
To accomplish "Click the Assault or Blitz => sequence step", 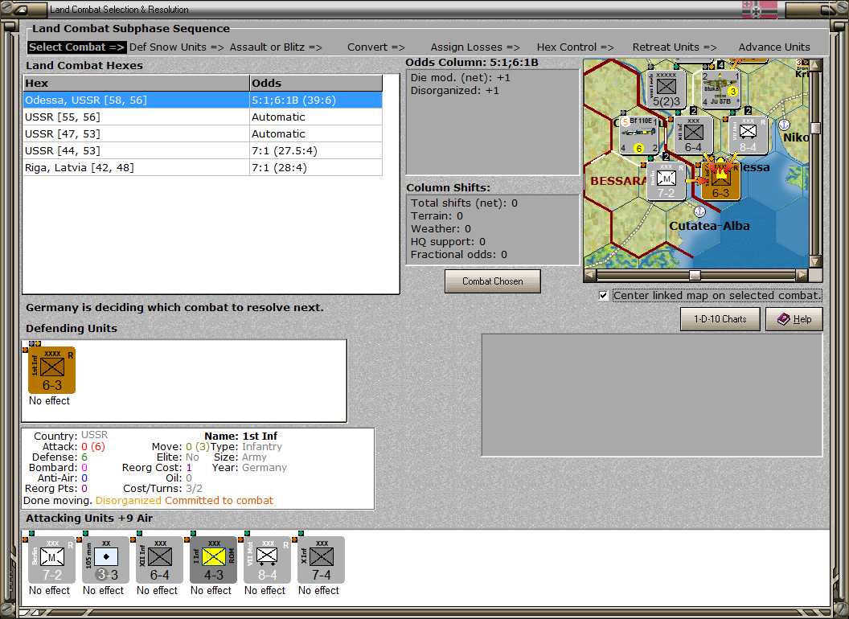I will click(276, 47).
